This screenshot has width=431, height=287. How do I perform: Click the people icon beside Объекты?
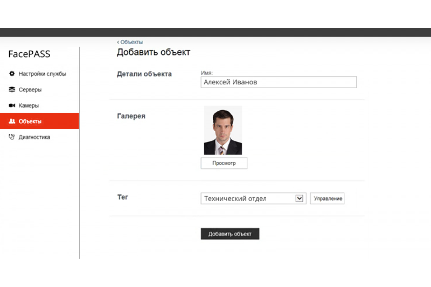(11, 121)
